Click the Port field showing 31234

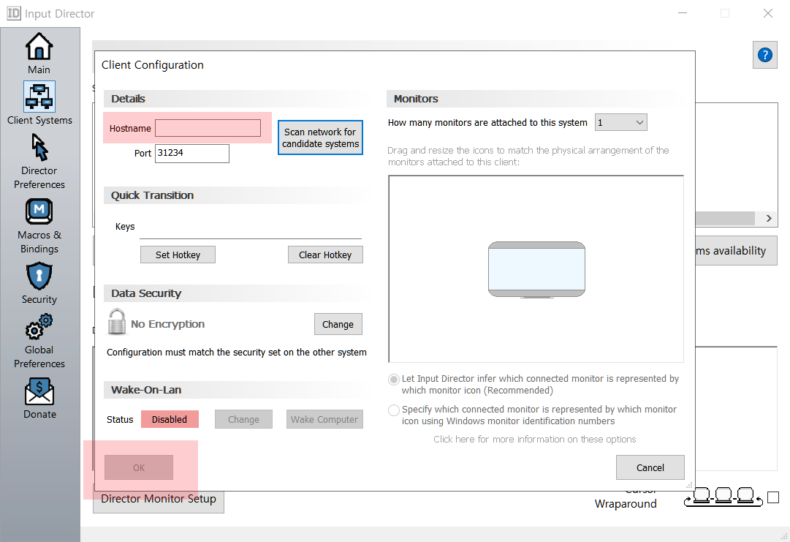pos(191,154)
